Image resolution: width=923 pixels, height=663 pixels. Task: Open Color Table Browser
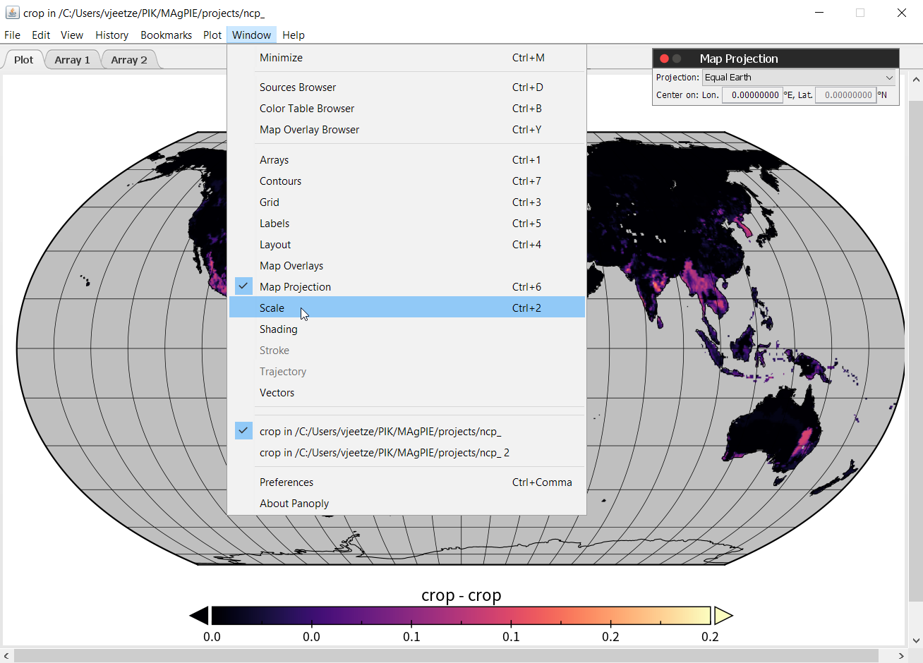pos(407,109)
